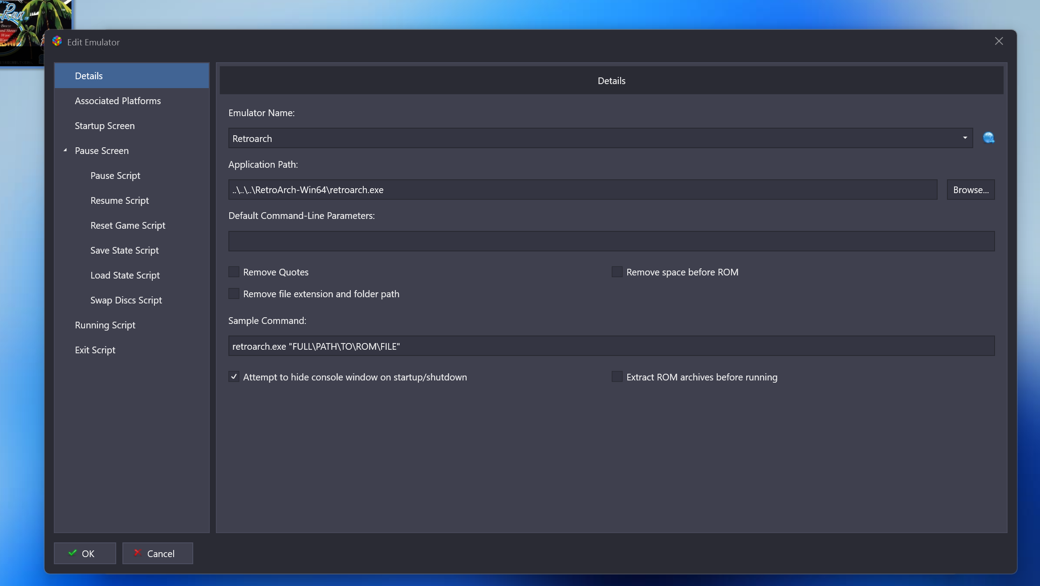
Task: Click the Default Command-Line Parameters: label
Action: coord(301,215)
